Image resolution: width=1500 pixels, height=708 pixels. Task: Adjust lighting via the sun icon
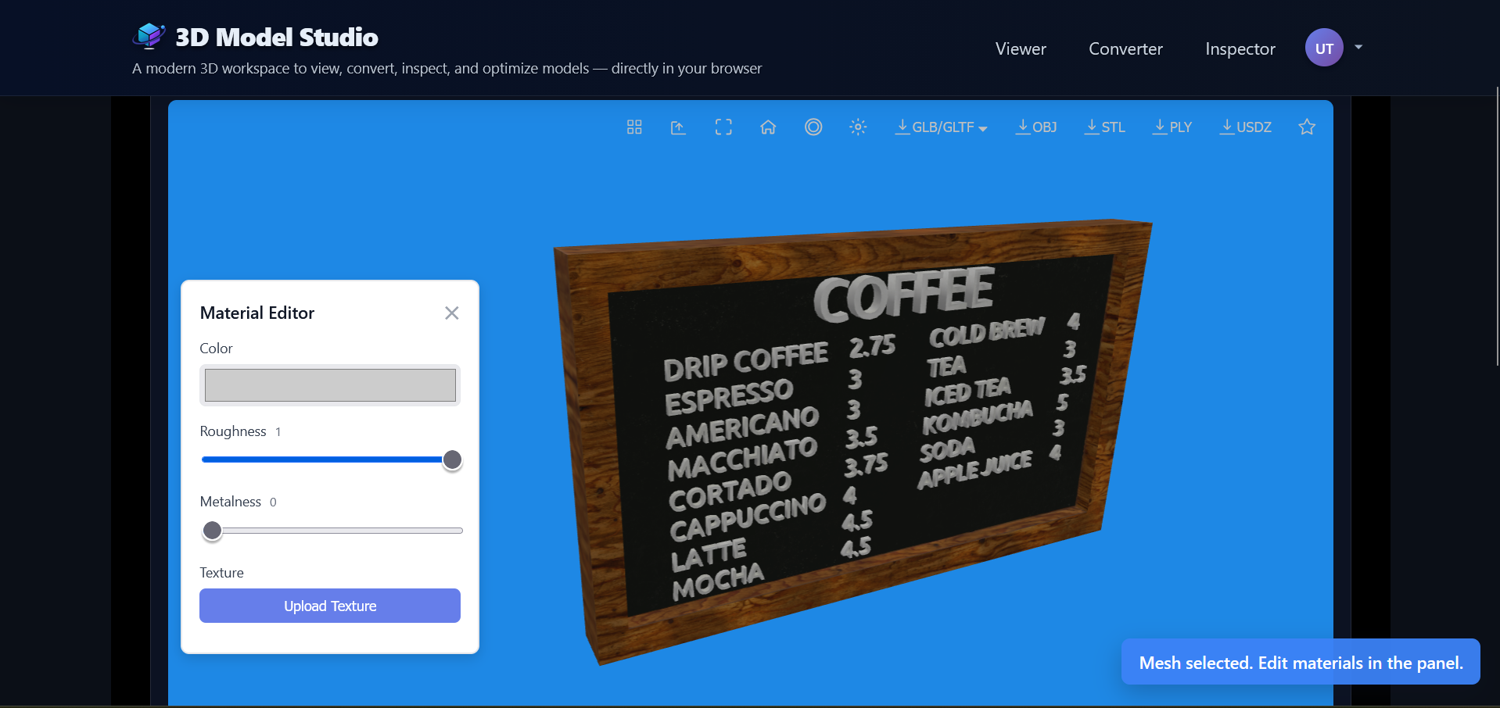coord(858,126)
